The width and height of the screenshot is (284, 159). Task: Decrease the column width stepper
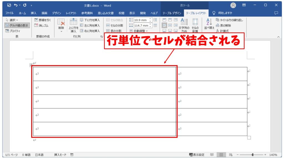tap(150, 27)
